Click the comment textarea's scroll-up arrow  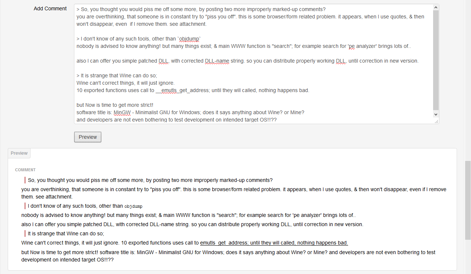click(x=436, y=7)
